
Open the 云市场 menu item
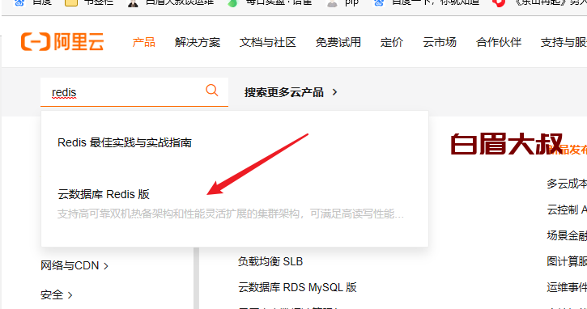click(440, 42)
